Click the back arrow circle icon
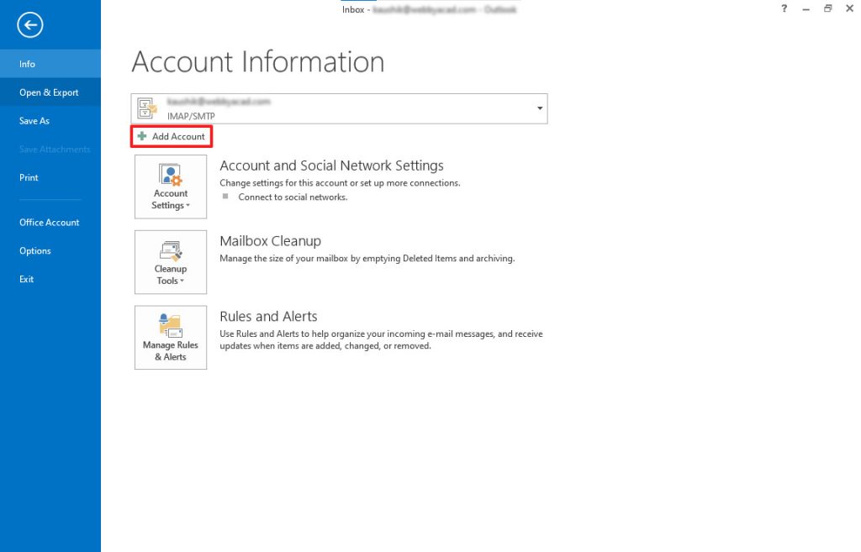The width and height of the screenshot is (861, 552). 29,24
